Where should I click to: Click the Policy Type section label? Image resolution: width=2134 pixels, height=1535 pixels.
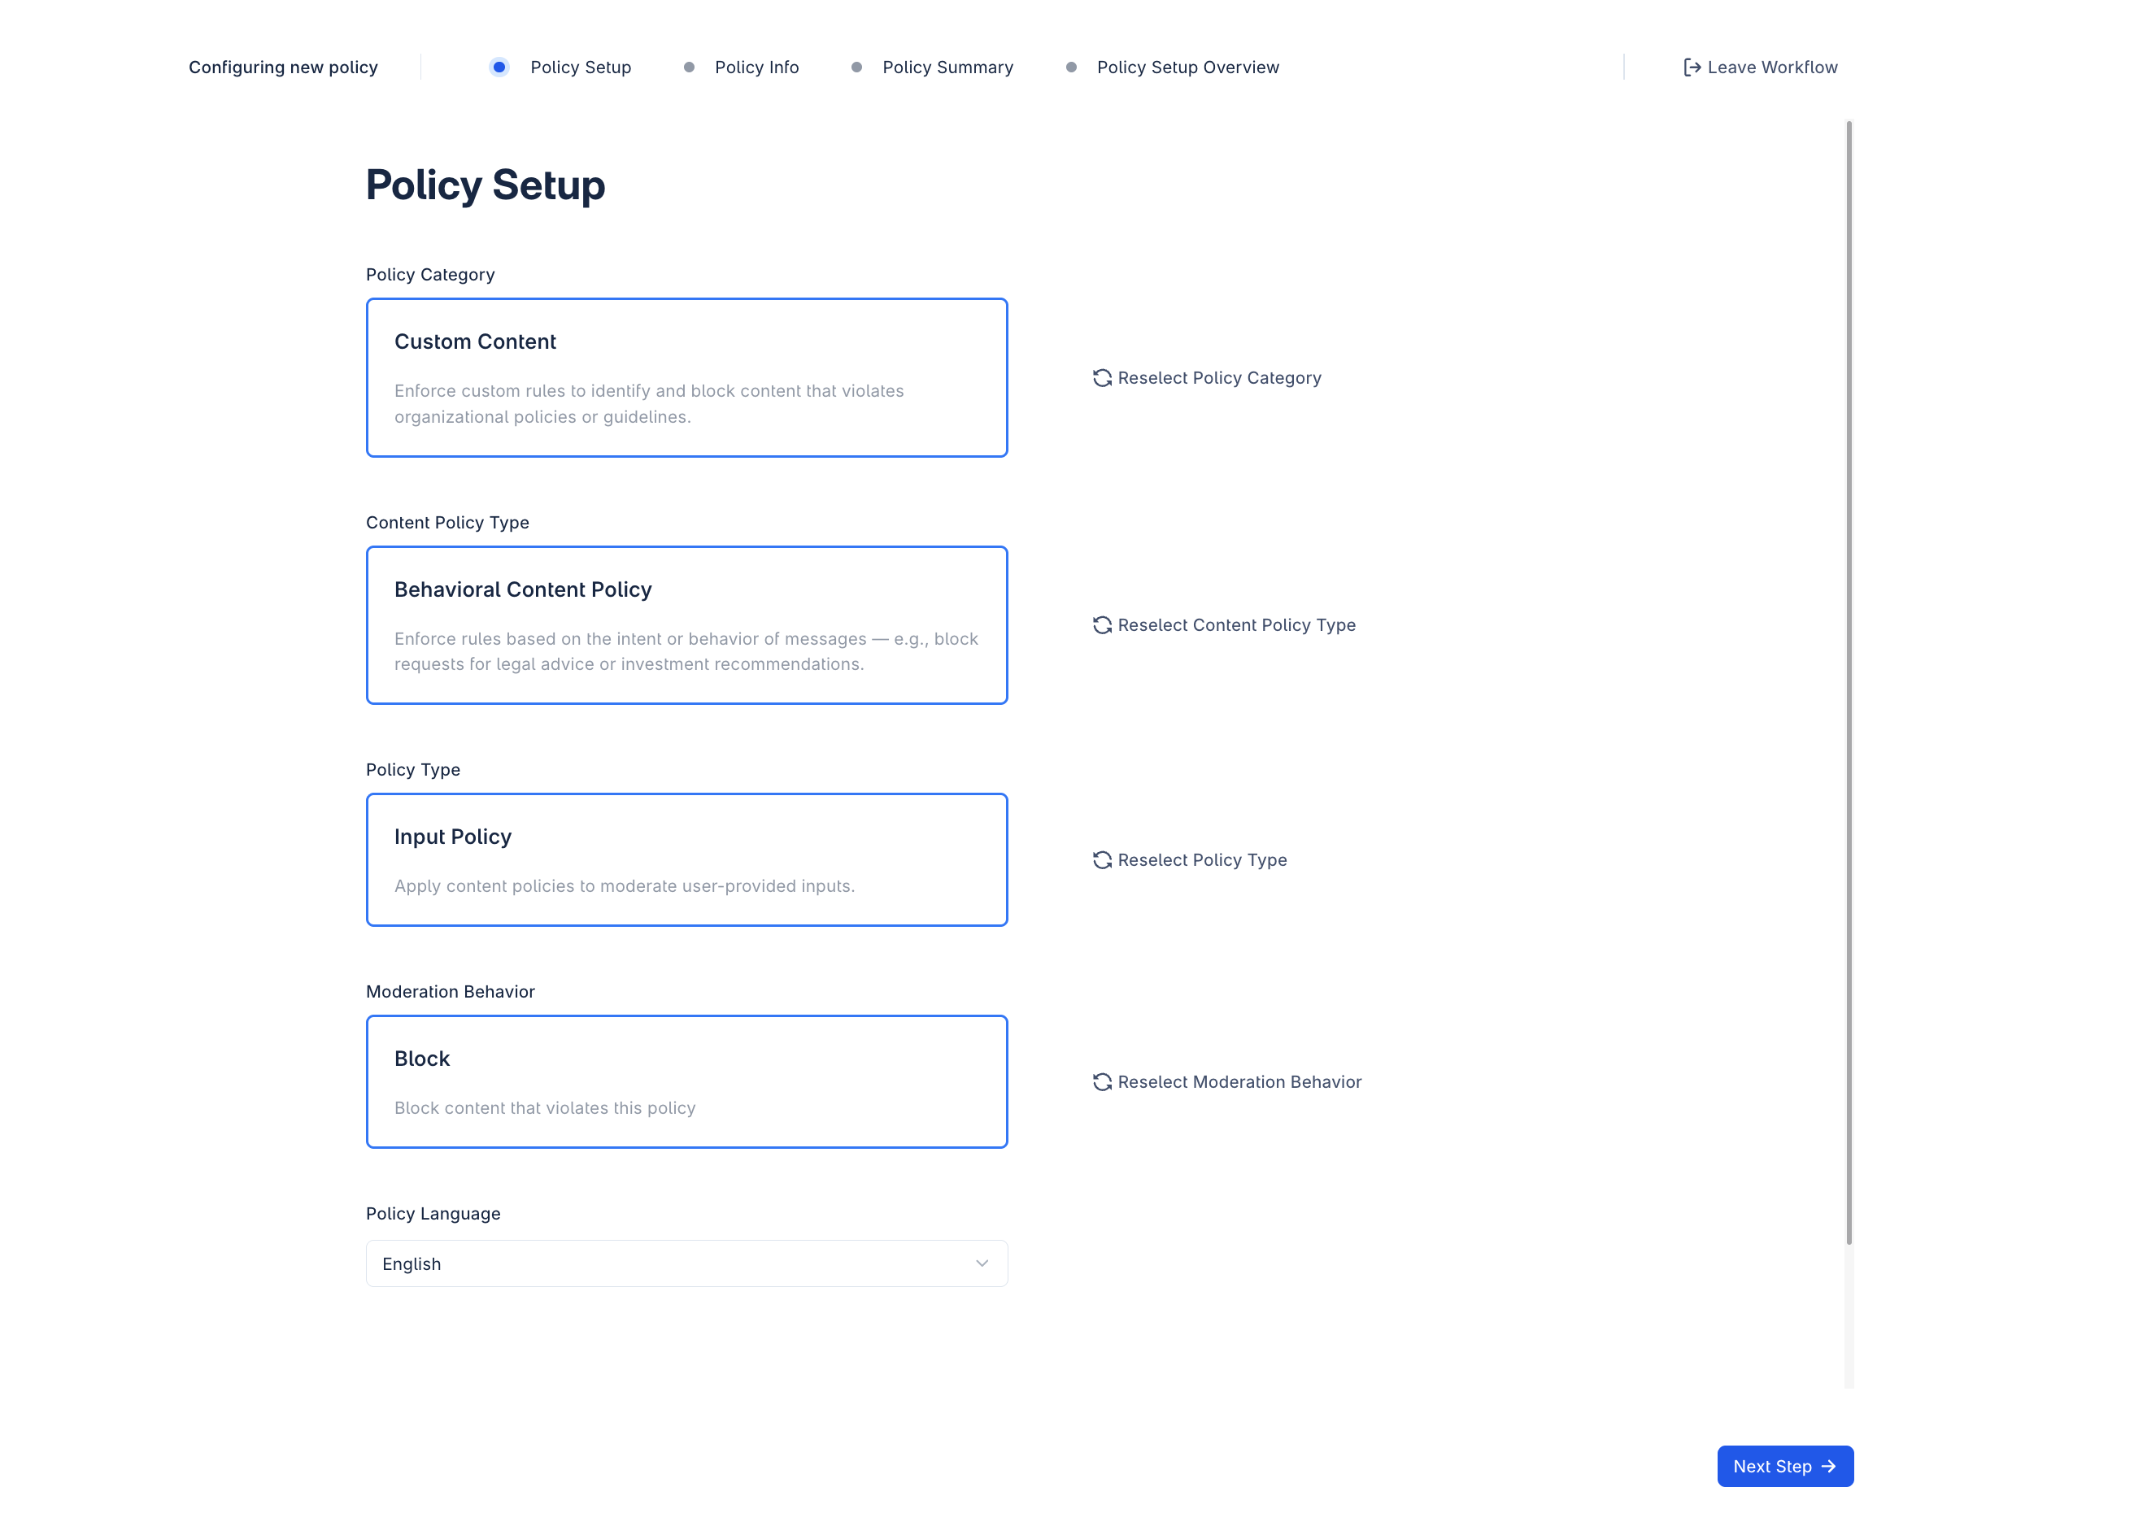[413, 770]
